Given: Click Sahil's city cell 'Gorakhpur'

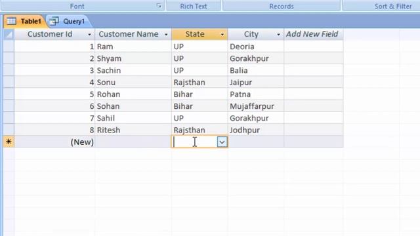Looking at the screenshot, I should pyautogui.click(x=256, y=118).
